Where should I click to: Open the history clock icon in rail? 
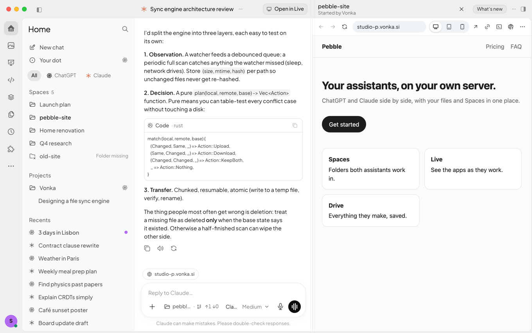click(11, 132)
